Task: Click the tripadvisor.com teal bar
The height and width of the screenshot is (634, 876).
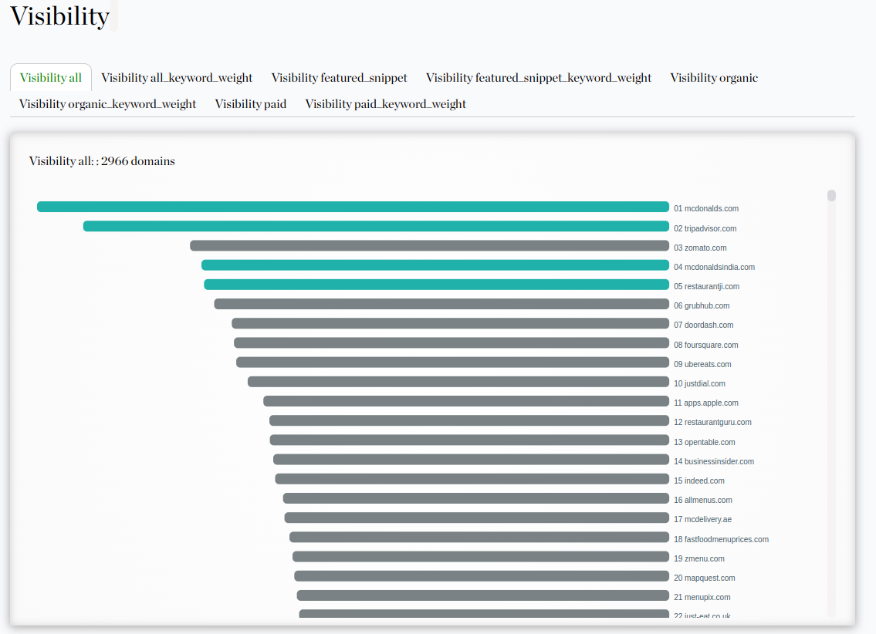Action: pyautogui.click(x=376, y=226)
